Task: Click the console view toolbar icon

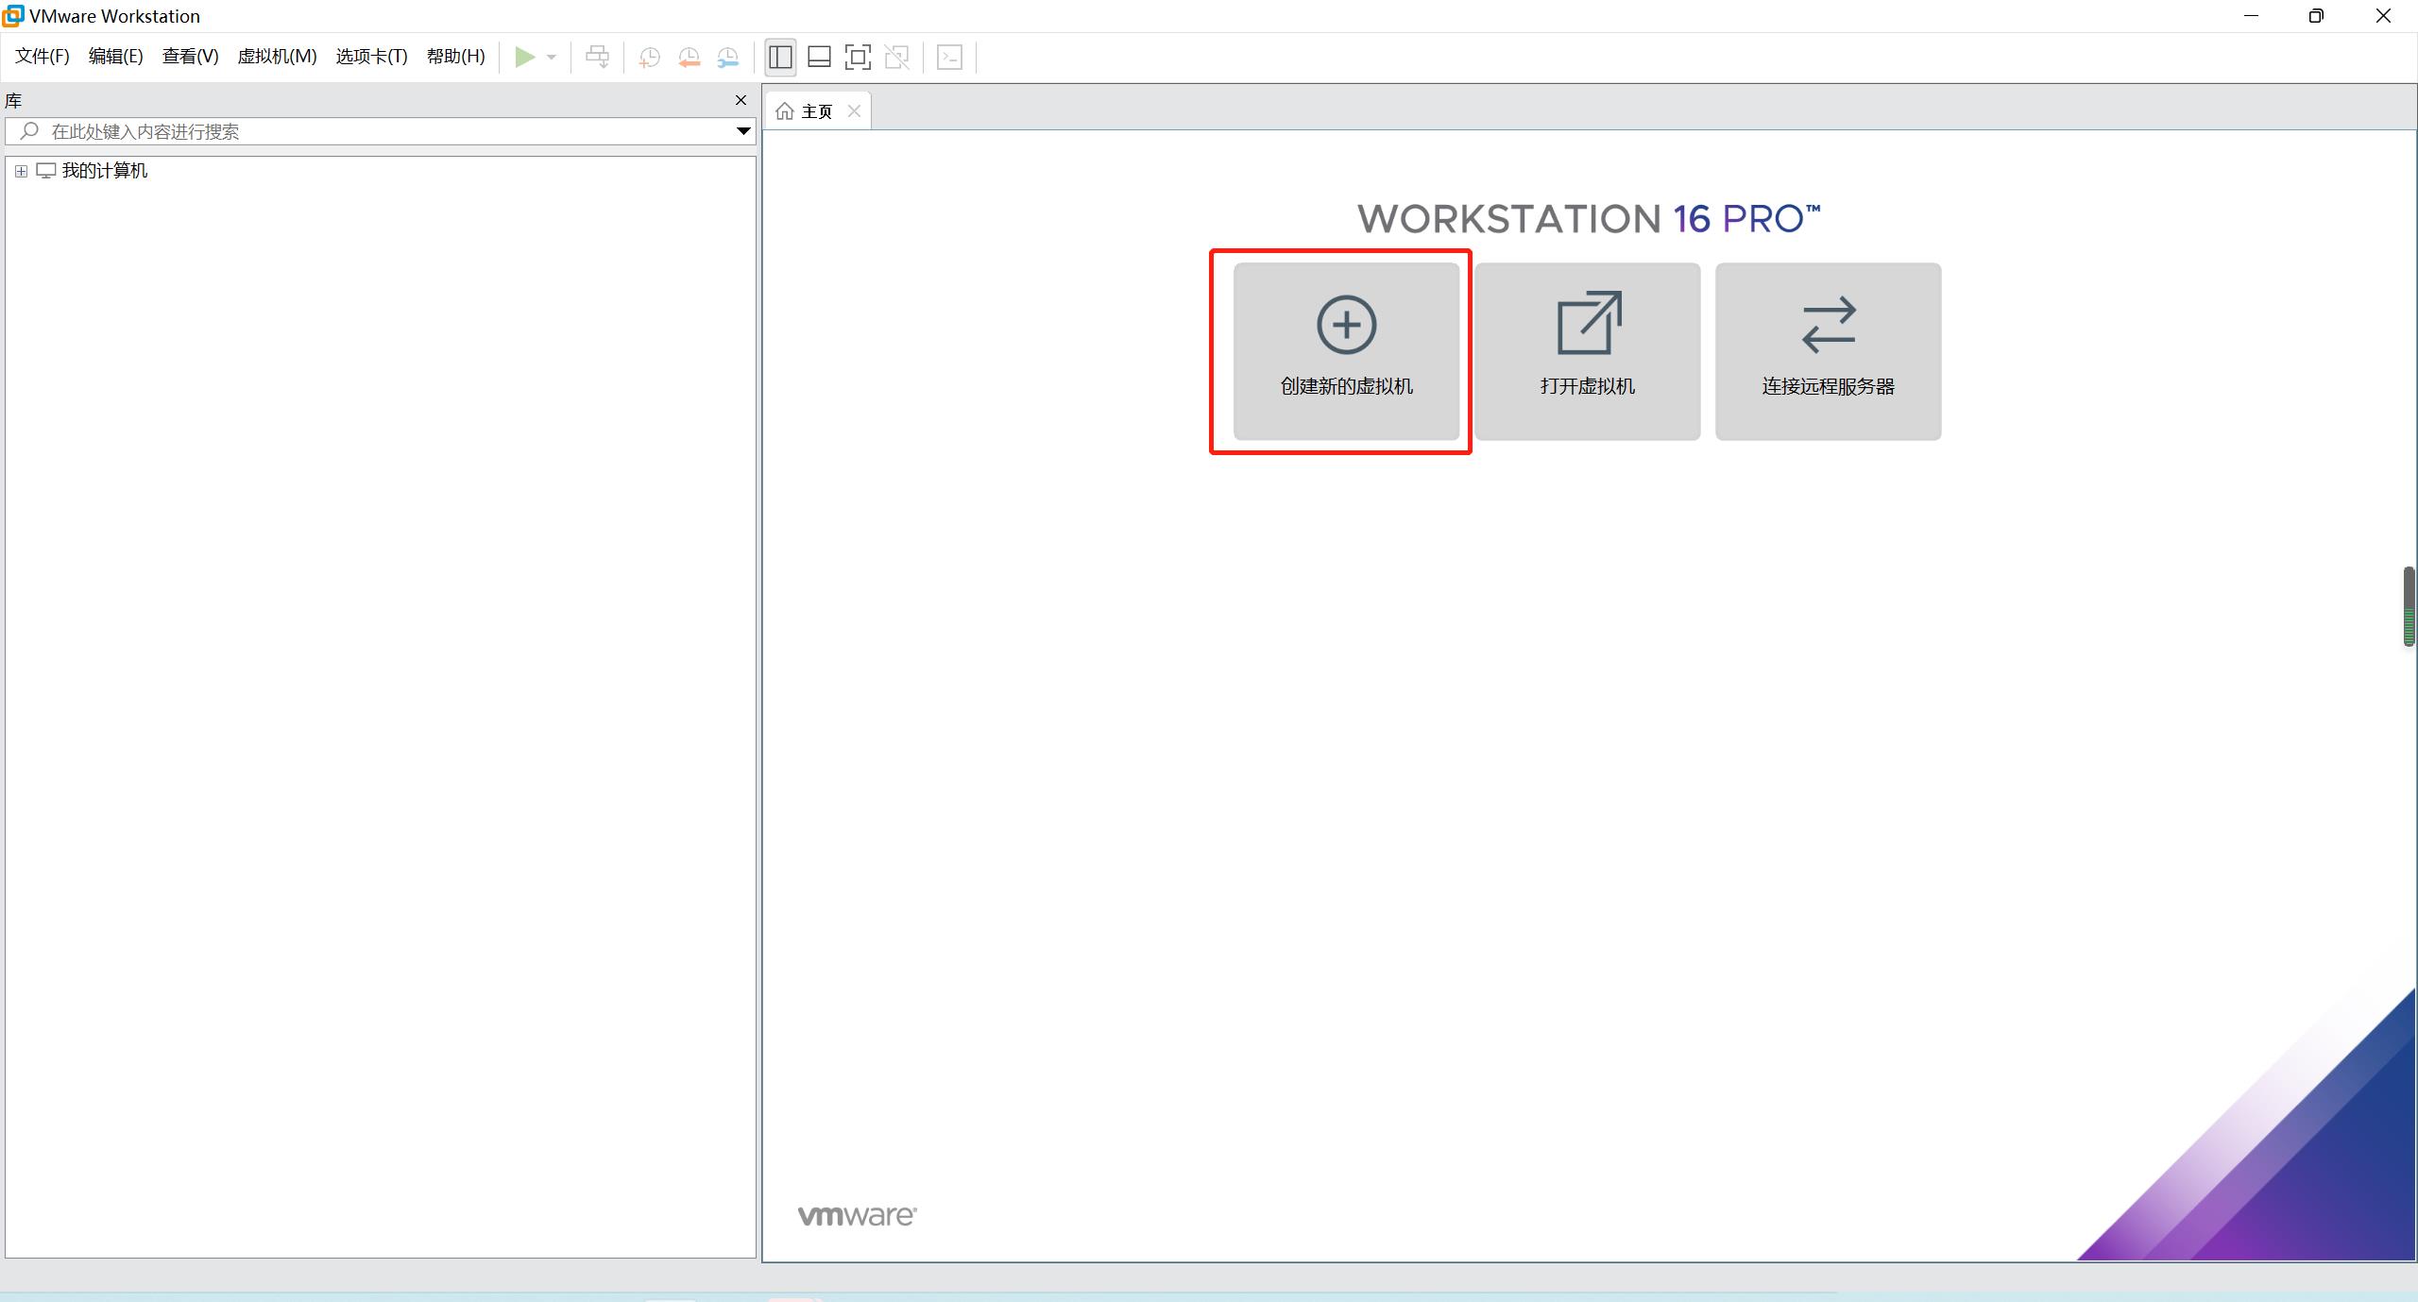Action: click(949, 58)
